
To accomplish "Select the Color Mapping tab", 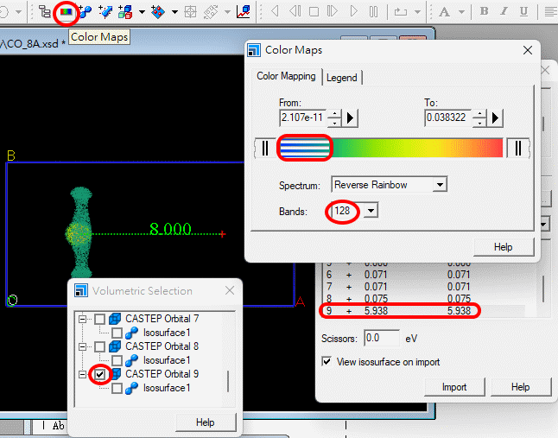I will tap(286, 76).
